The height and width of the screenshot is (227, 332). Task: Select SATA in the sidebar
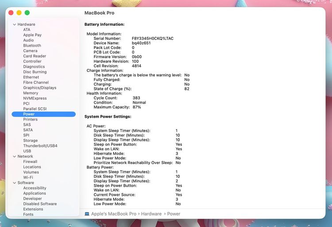(28, 130)
